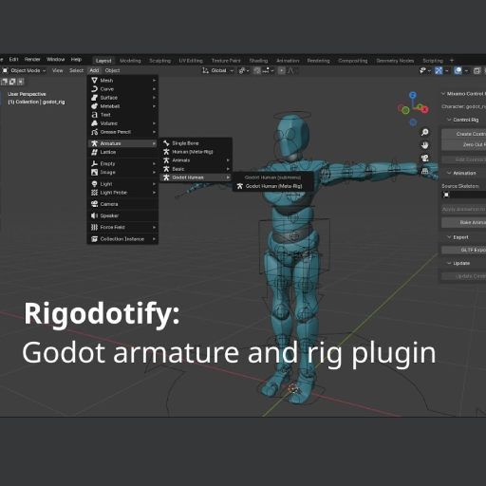Click the viewport zoom magnifier icon

tap(425, 132)
